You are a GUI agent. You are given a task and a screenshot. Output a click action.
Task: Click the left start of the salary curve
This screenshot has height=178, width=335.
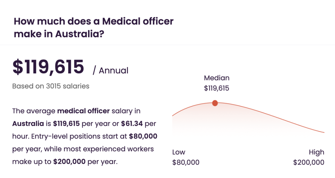(x=173, y=115)
